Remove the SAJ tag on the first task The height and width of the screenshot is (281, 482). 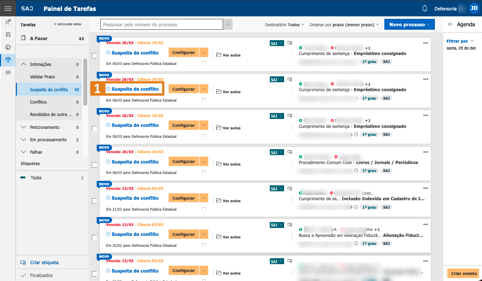[281, 43]
